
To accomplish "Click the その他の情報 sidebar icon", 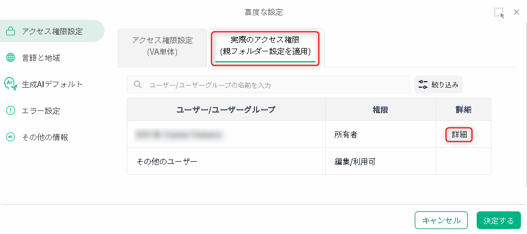I will pyautogui.click(x=10, y=137).
